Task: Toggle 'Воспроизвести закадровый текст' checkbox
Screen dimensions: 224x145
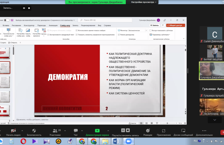Action: point(48,35)
